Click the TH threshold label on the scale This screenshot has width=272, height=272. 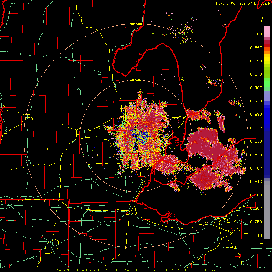pyautogui.click(x=260, y=235)
